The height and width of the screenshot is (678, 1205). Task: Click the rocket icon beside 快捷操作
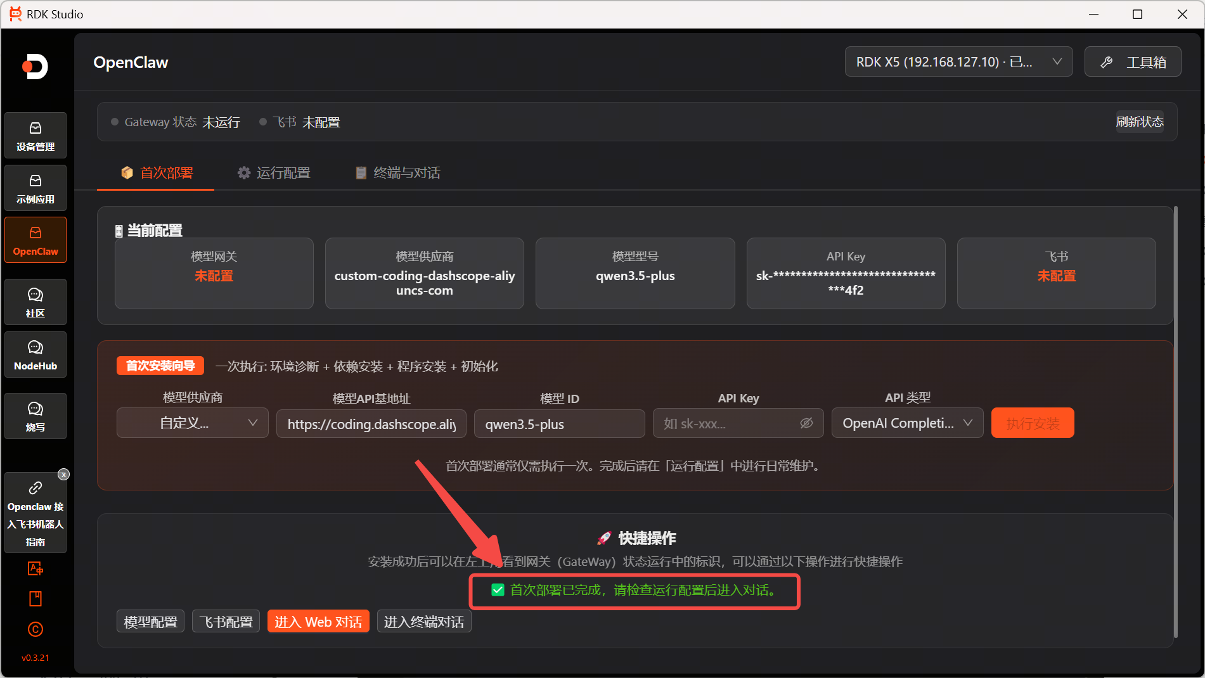point(604,538)
